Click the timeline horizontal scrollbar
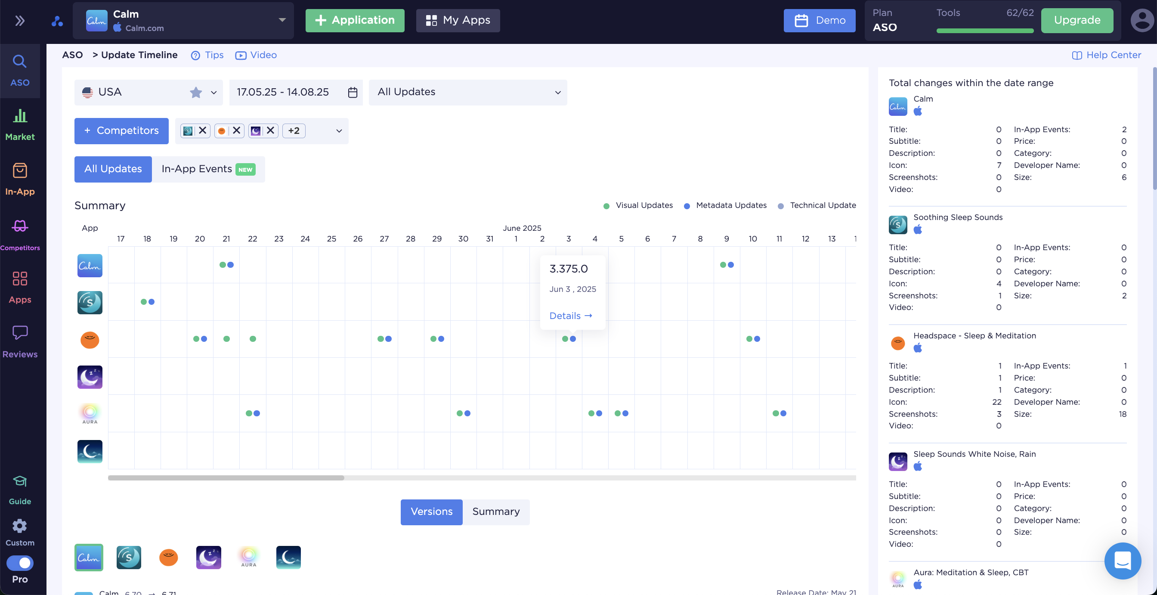Screen dimensions: 1157x595 click(x=226, y=478)
